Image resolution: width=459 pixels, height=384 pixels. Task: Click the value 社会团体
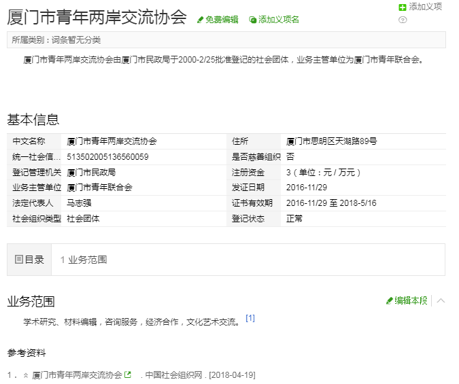pos(83,219)
